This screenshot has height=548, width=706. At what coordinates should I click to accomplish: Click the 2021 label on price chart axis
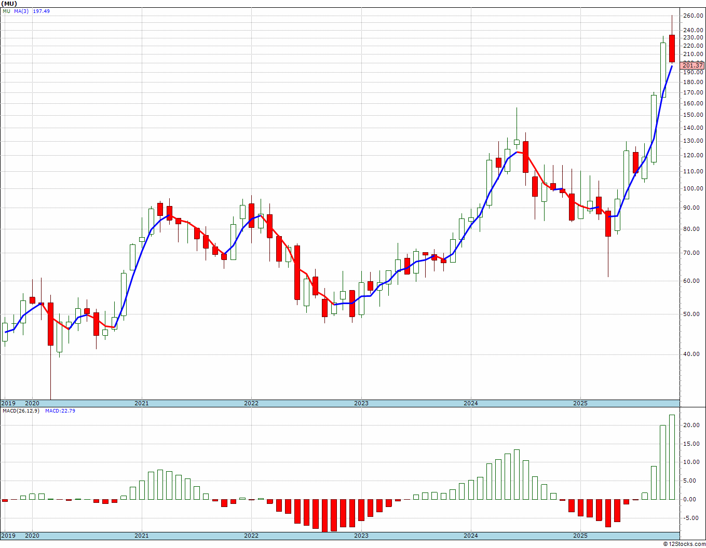(142, 403)
